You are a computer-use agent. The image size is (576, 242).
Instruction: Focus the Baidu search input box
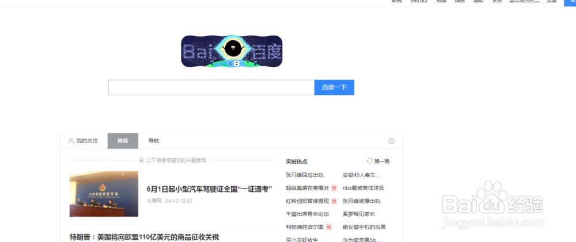point(211,87)
